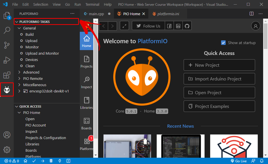Select Home in PIO Home sidebar
Image resolution: width=268 pixels, height=164 pixels.
point(86,41)
